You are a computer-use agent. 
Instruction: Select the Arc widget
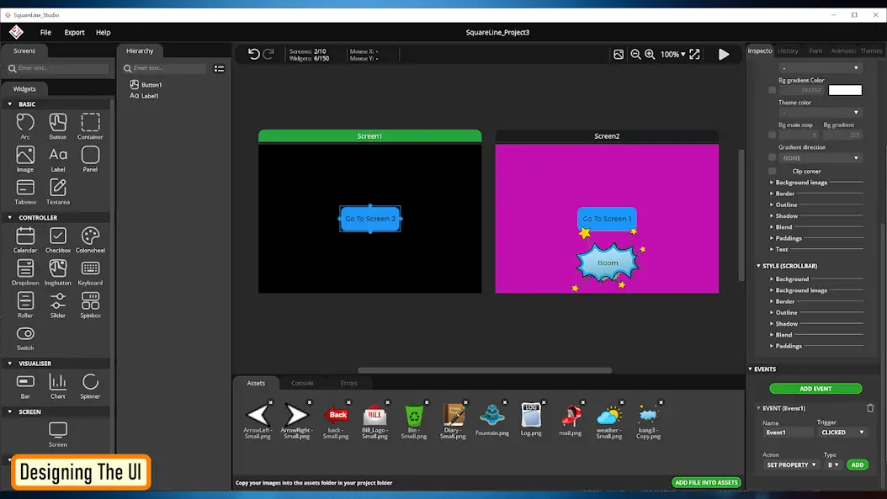coord(25,126)
